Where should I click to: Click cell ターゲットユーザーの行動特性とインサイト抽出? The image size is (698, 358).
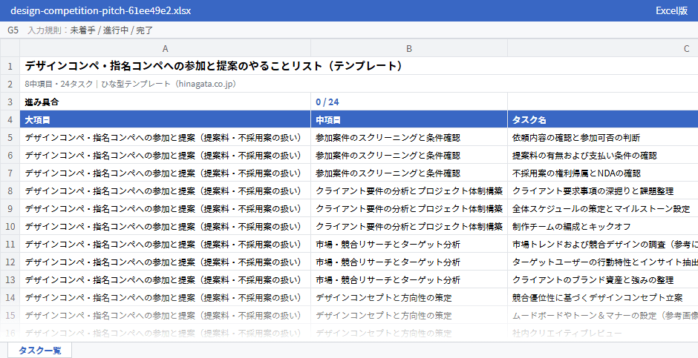pyautogui.click(x=603, y=262)
